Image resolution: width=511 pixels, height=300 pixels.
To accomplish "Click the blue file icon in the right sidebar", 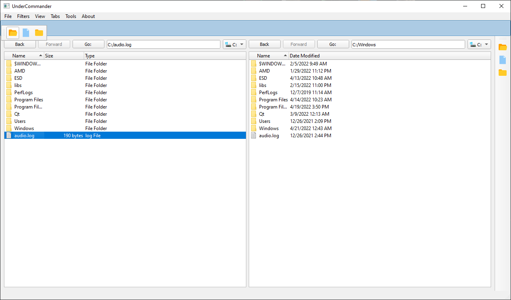I will click(503, 60).
